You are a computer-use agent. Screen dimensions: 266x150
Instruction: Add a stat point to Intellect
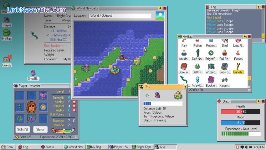[74, 106]
